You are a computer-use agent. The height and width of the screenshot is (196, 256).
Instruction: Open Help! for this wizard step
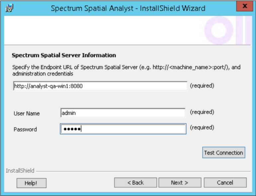(32, 183)
